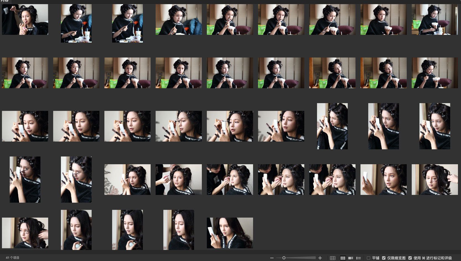Select the 内容 panel tab
461x261 pixels.
(4, 1)
